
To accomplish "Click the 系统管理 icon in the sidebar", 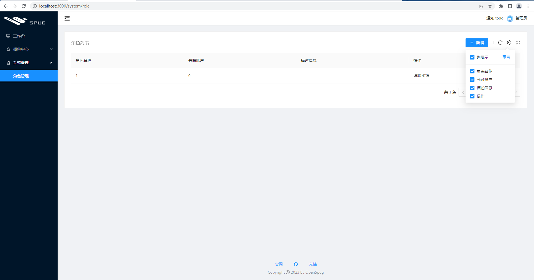I will point(8,63).
